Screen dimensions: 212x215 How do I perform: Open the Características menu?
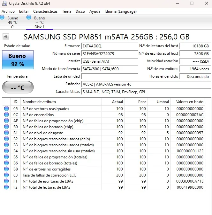tap(45, 11)
